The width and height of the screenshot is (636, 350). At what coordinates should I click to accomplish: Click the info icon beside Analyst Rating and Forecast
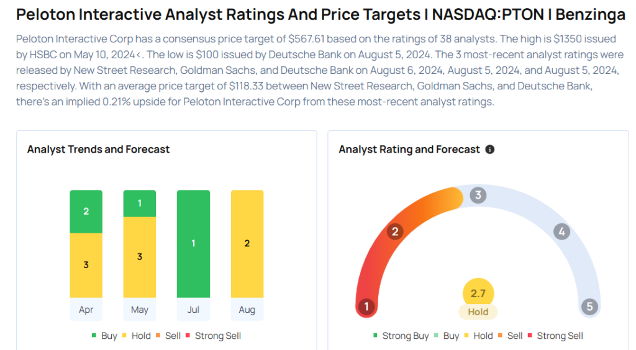(490, 150)
